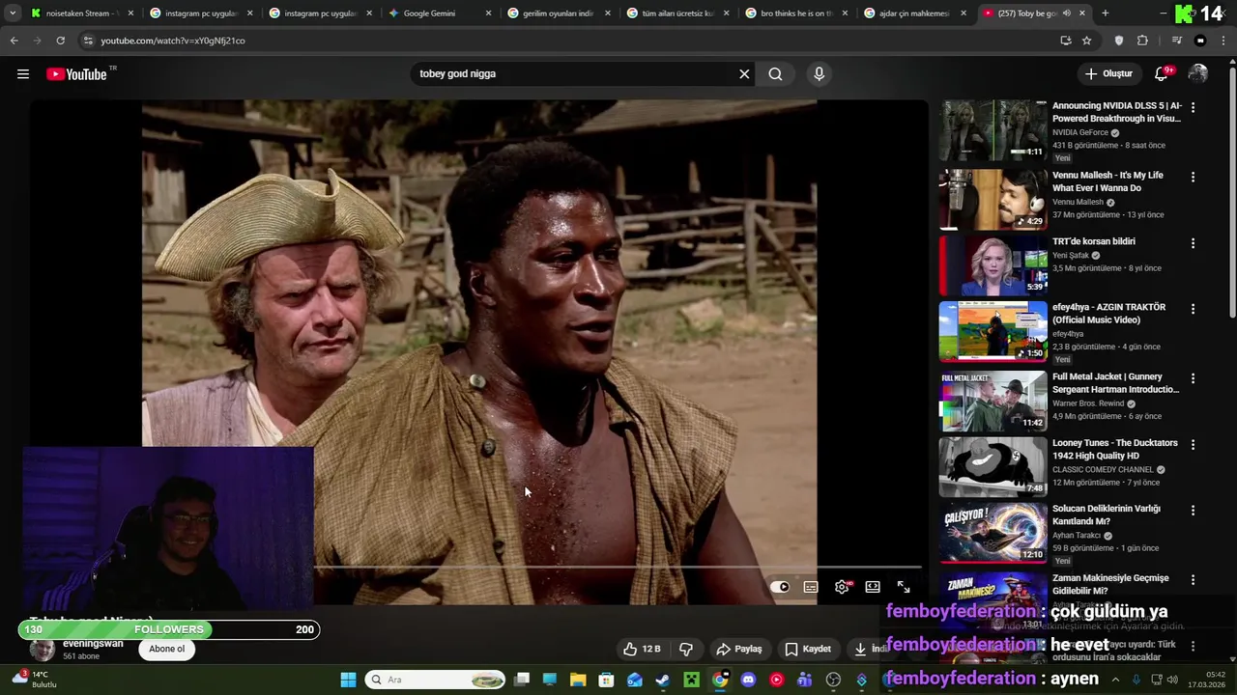Open the eveningswan channel avatar
1237x695 pixels.
[43, 650]
